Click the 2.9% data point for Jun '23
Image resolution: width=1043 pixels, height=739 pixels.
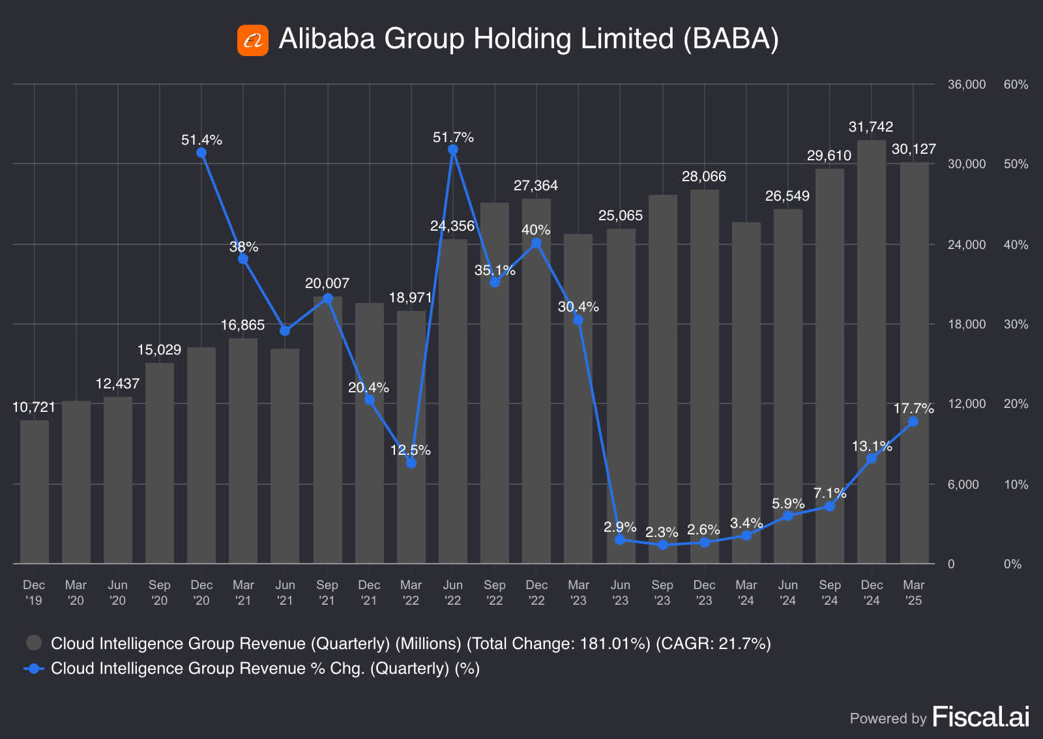pos(620,540)
